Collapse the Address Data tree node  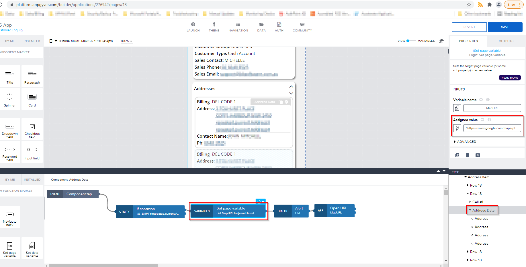pos(470,210)
